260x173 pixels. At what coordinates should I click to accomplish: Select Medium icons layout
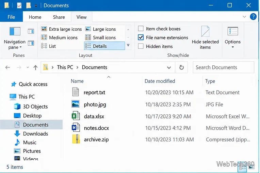[59, 37]
